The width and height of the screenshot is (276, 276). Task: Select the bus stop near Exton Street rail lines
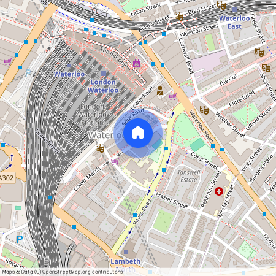92,20
